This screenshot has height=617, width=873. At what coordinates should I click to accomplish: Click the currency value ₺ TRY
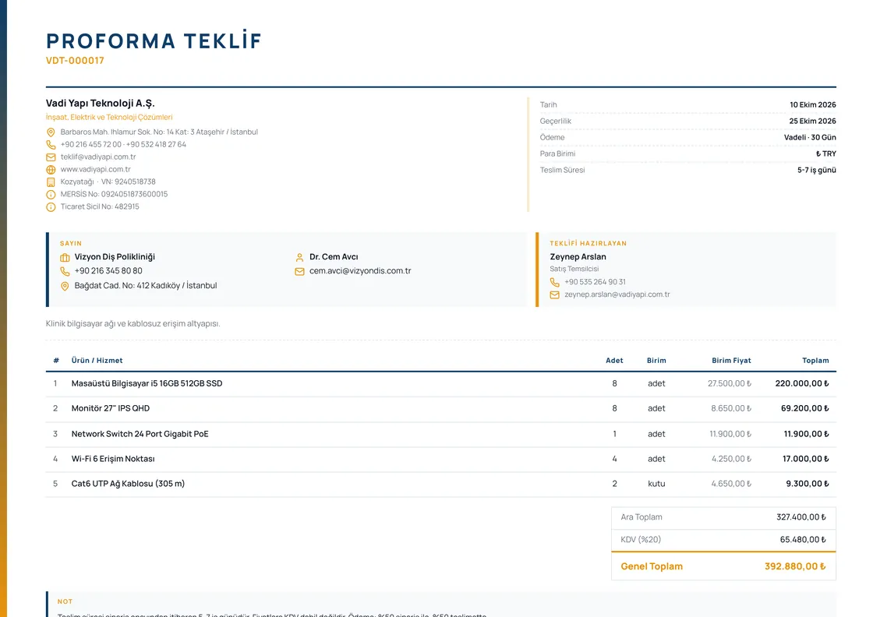[826, 153]
